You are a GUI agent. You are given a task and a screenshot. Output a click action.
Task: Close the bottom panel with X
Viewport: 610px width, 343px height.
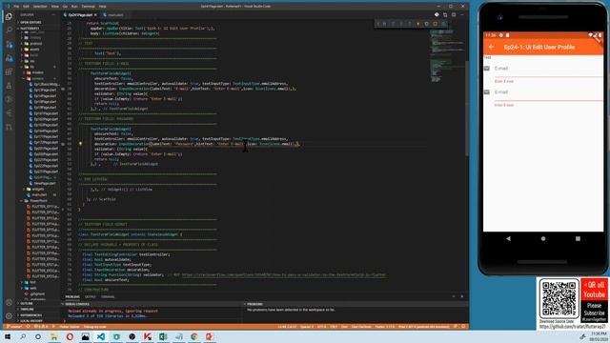[x=462, y=296]
